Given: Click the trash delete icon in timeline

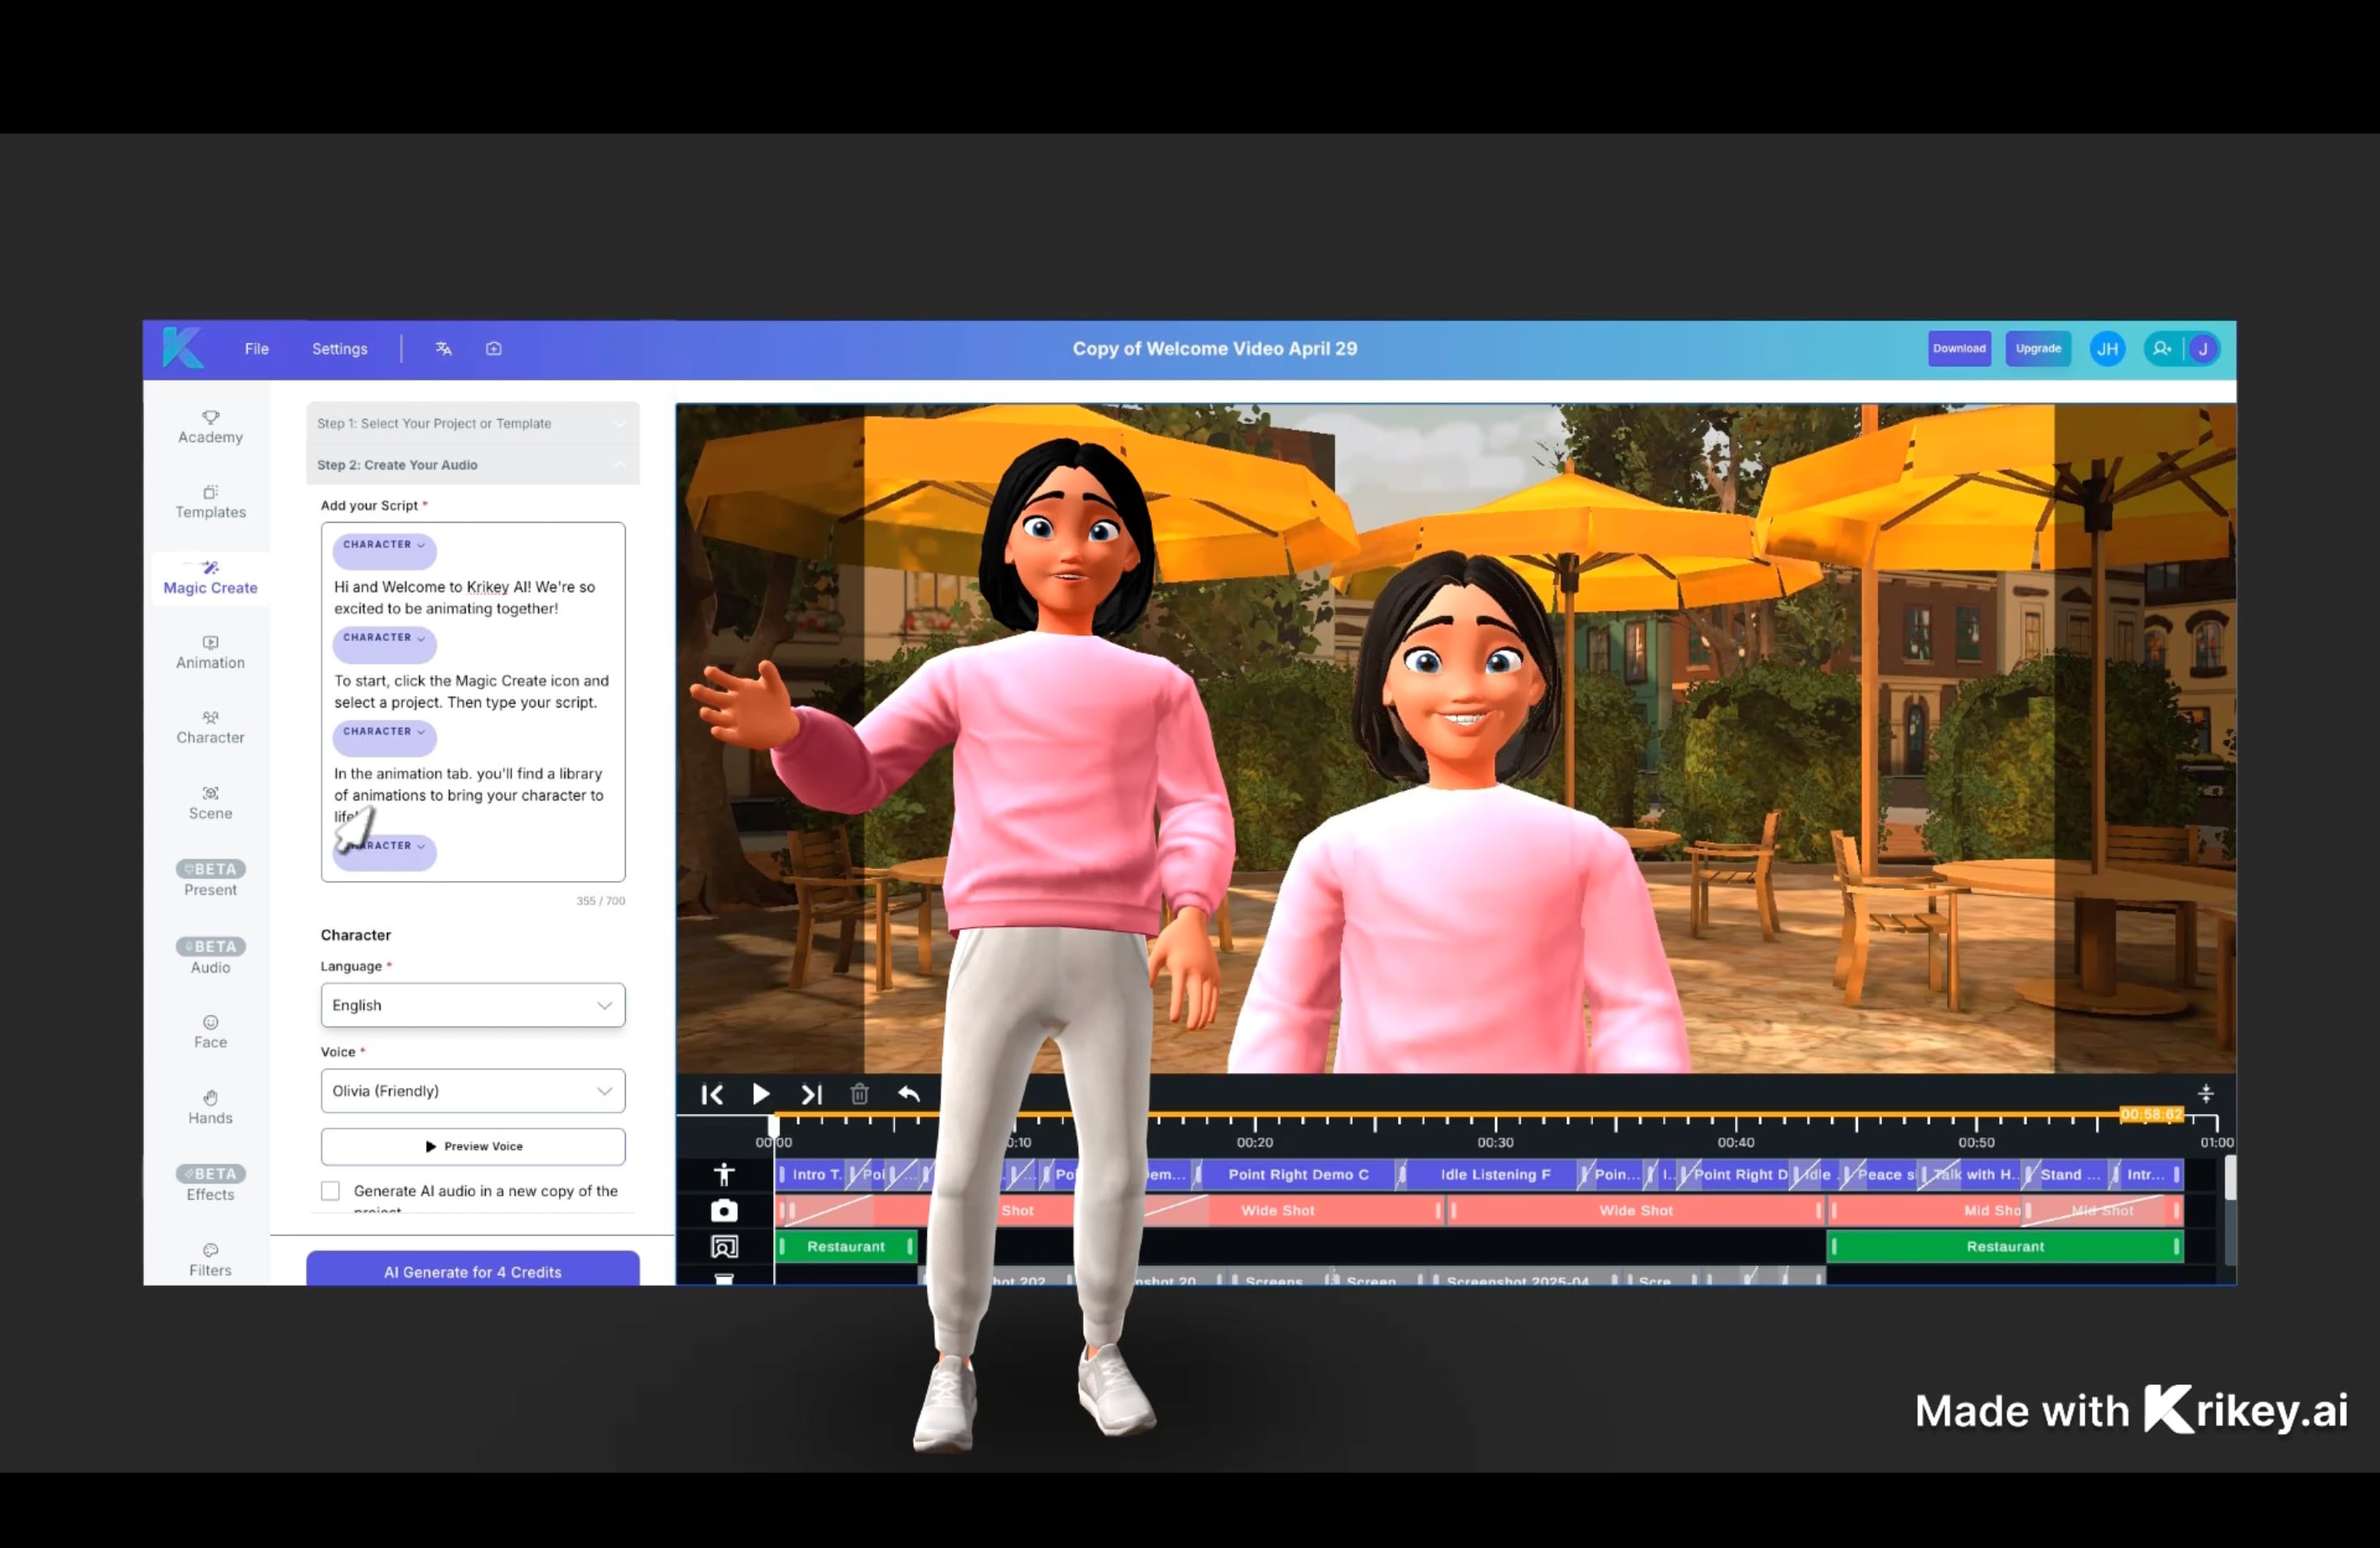Looking at the screenshot, I should click(859, 1094).
